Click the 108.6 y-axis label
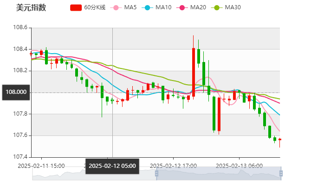This screenshot has height=185, width=311. [x=20, y=27]
